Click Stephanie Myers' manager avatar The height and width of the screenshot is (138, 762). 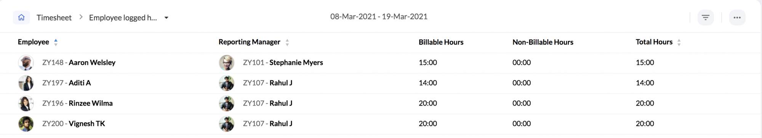pos(227,63)
